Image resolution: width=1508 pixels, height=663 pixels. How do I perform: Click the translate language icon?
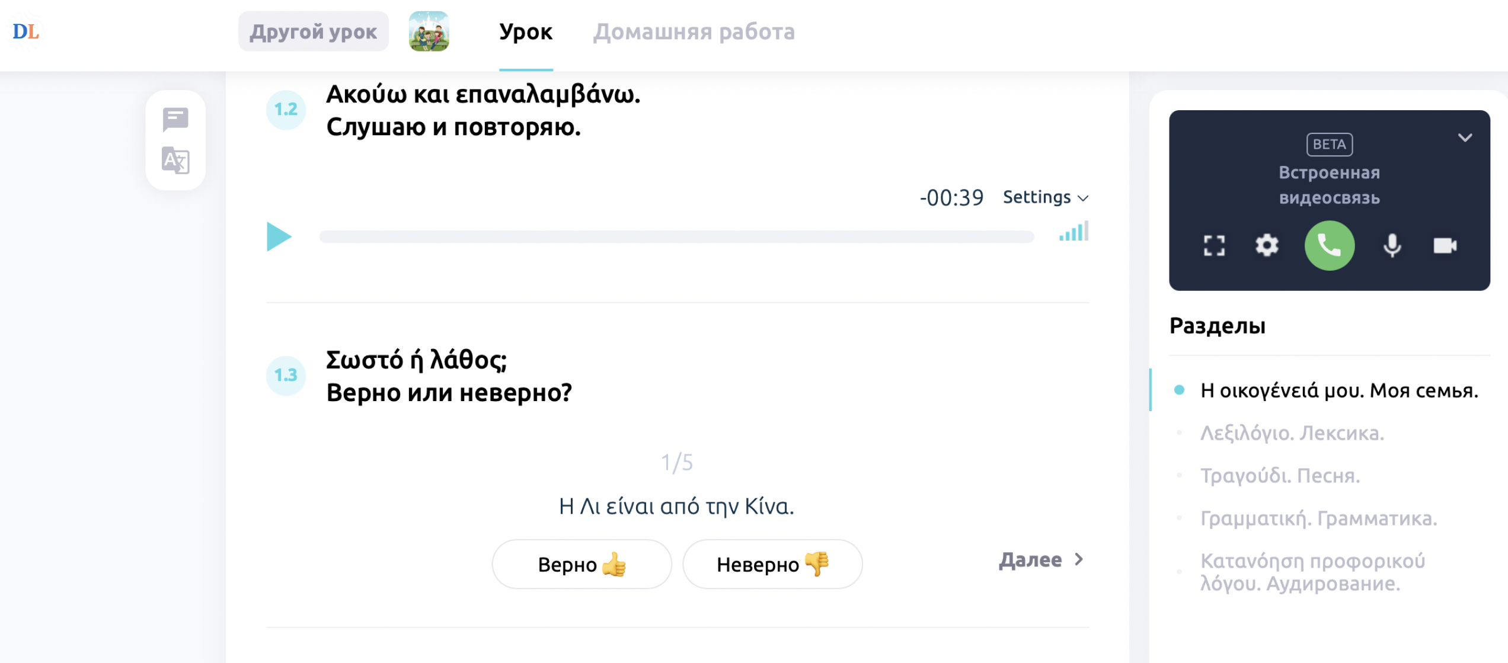click(175, 160)
